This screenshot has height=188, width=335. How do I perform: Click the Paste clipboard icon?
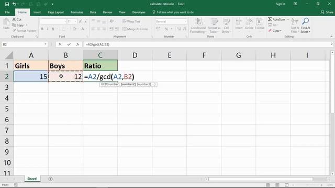[x=6, y=21]
